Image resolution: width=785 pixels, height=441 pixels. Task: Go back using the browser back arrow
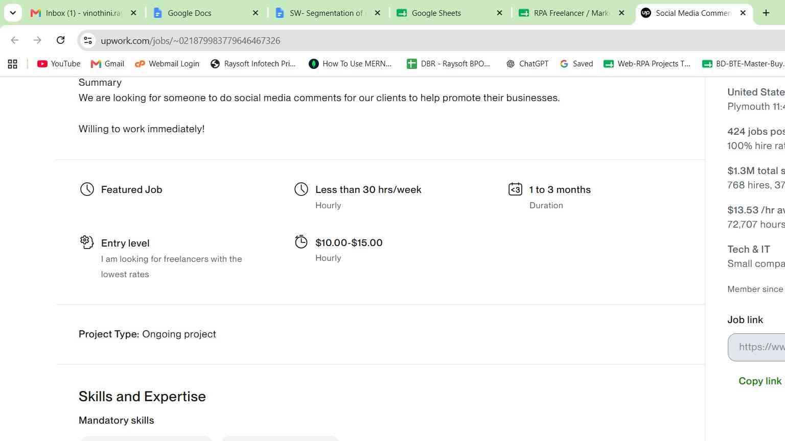pyautogui.click(x=15, y=40)
